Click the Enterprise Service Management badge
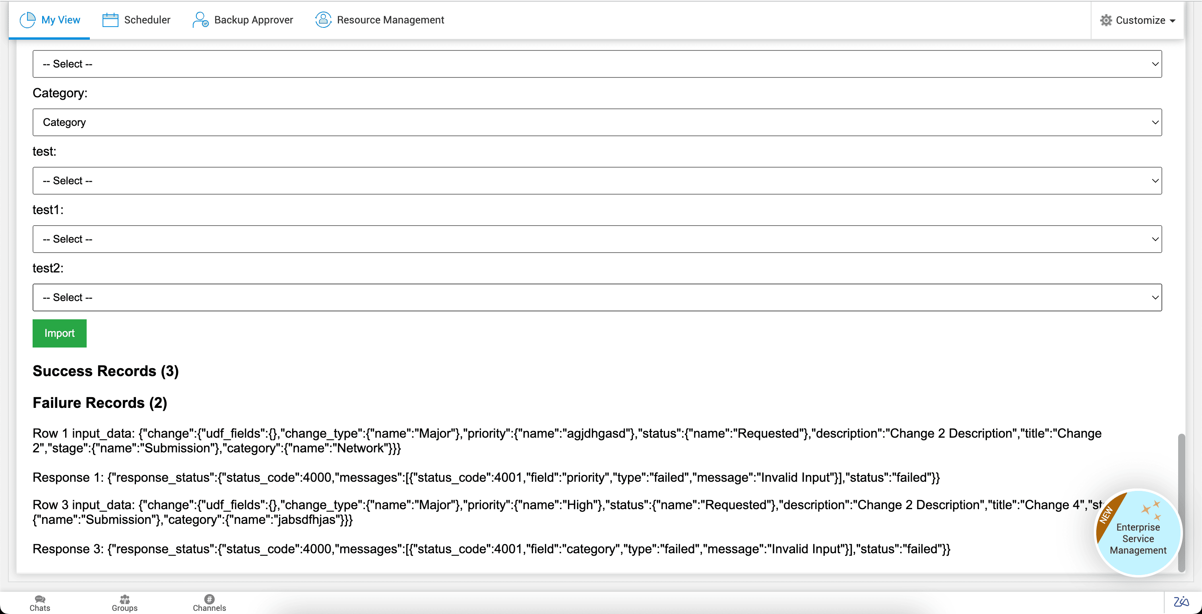The height and width of the screenshot is (614, 1202). pyautogui.click(x=1138, y=533)
